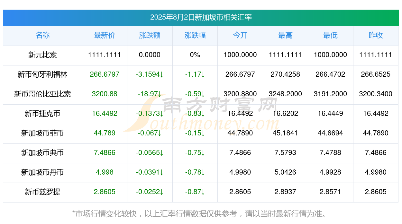The width and height of the screenshot is (402, 224).
Task: Click the 新币哥伦比亚比索 row name
Action: pos(42,94)
